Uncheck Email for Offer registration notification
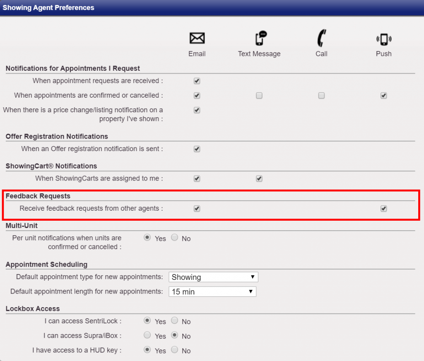 (197, 149)
